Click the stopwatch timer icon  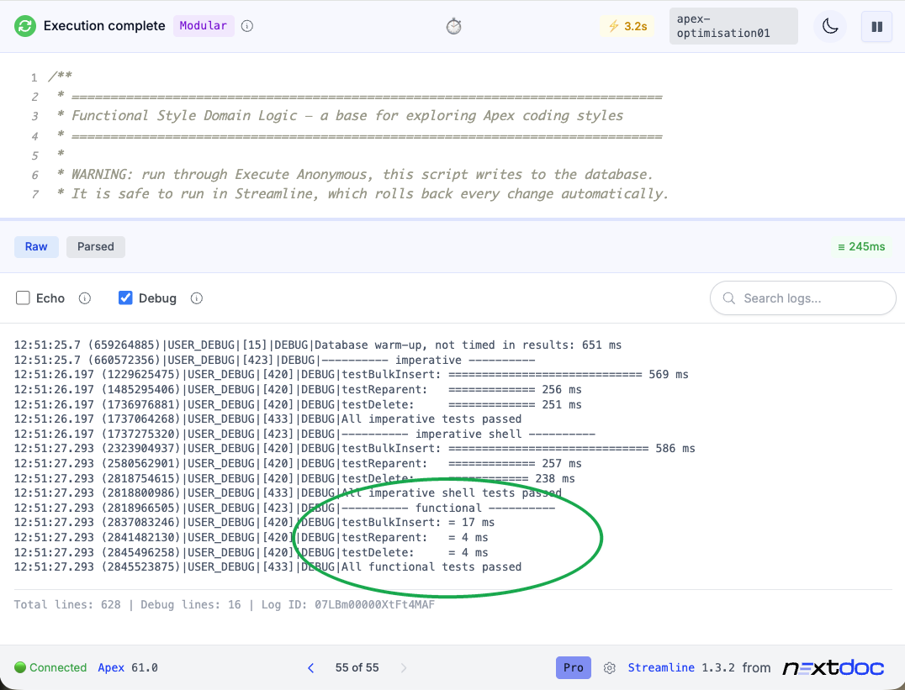click(453, 26)
